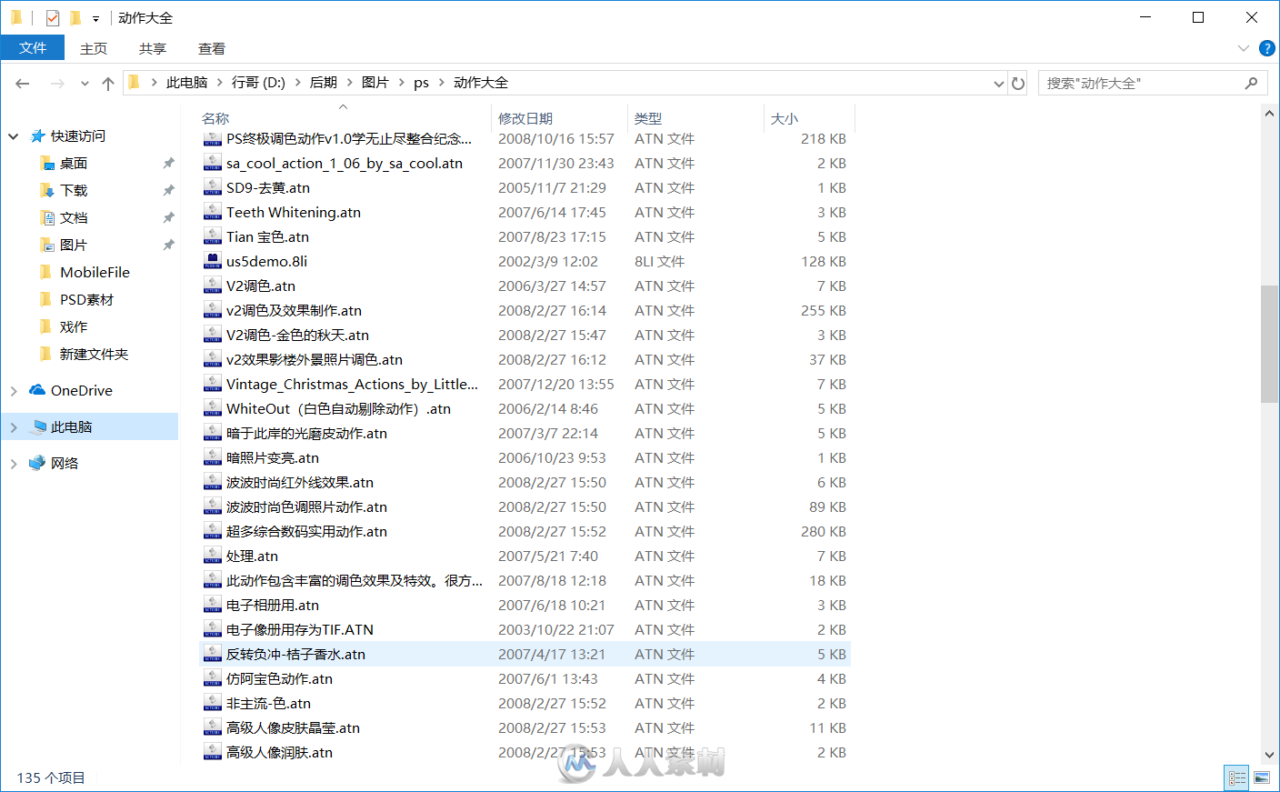Open the Quick Access Toolbar customize arrow
This screenshot has width=1280, height=792.
click(95, 18)
